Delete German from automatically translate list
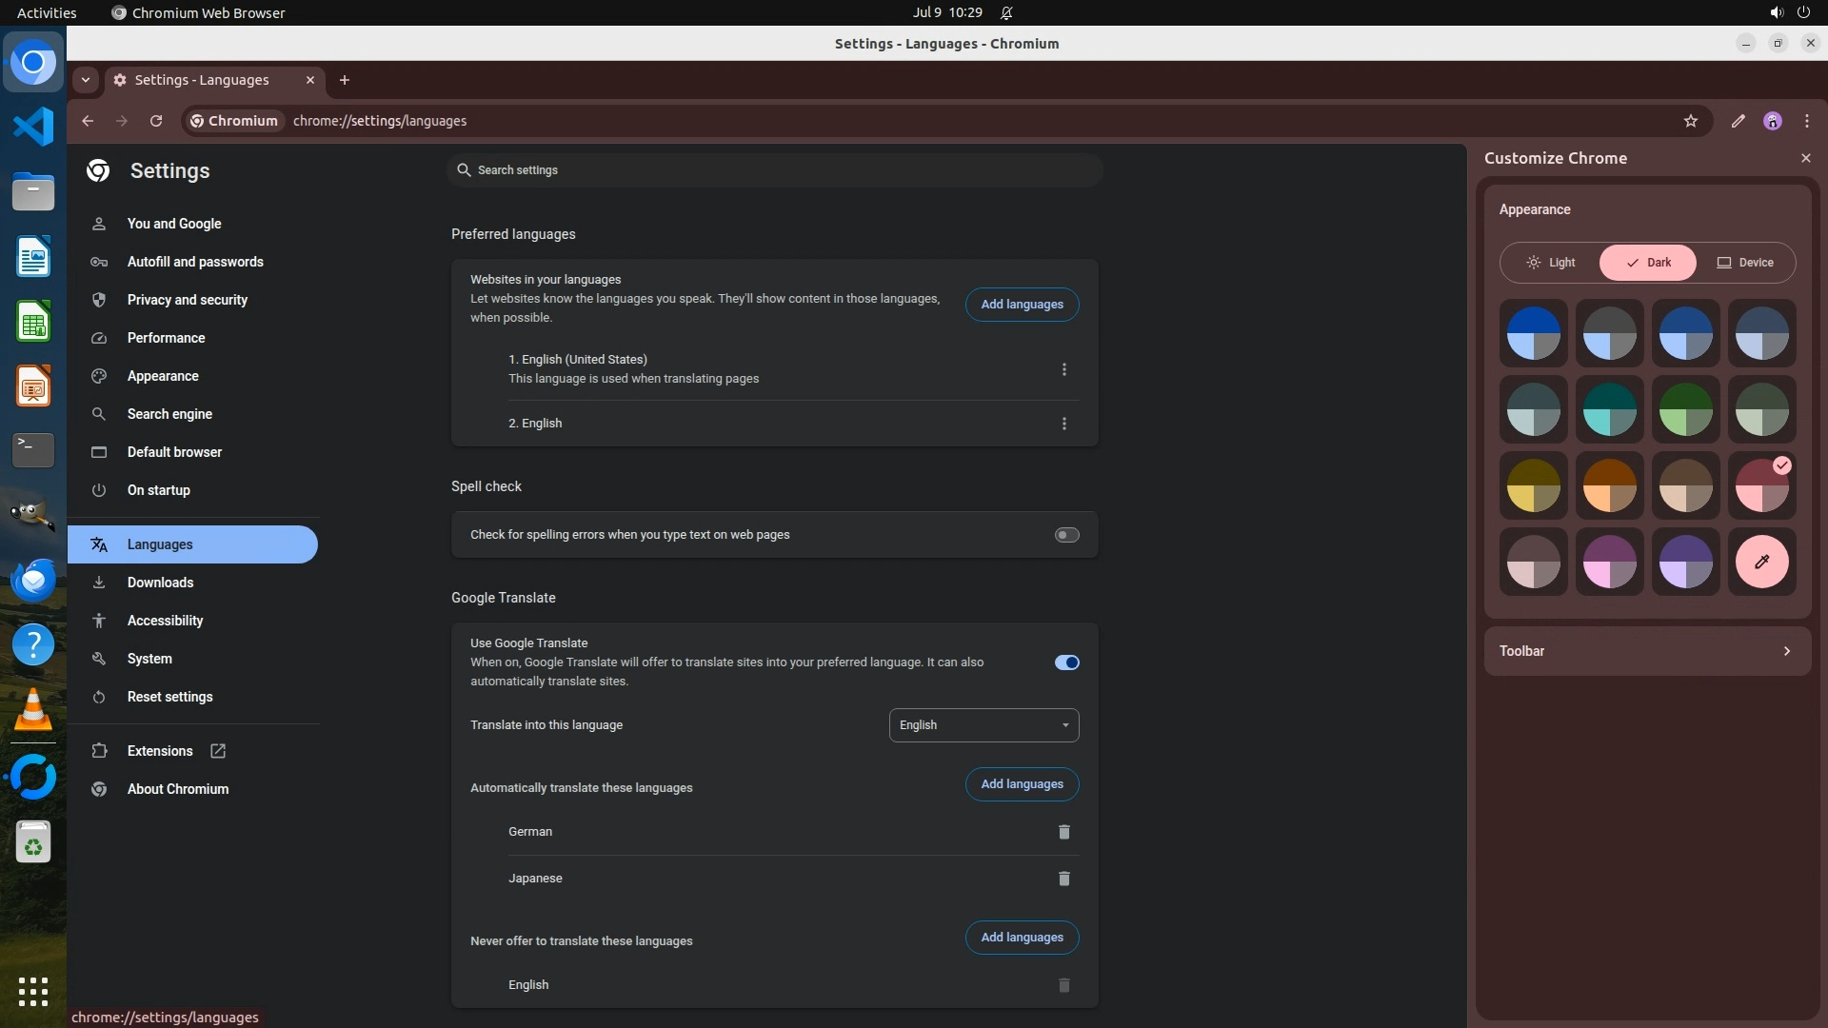The width and height of the screenshot is (1828, 1028). tap(1063, 832)
